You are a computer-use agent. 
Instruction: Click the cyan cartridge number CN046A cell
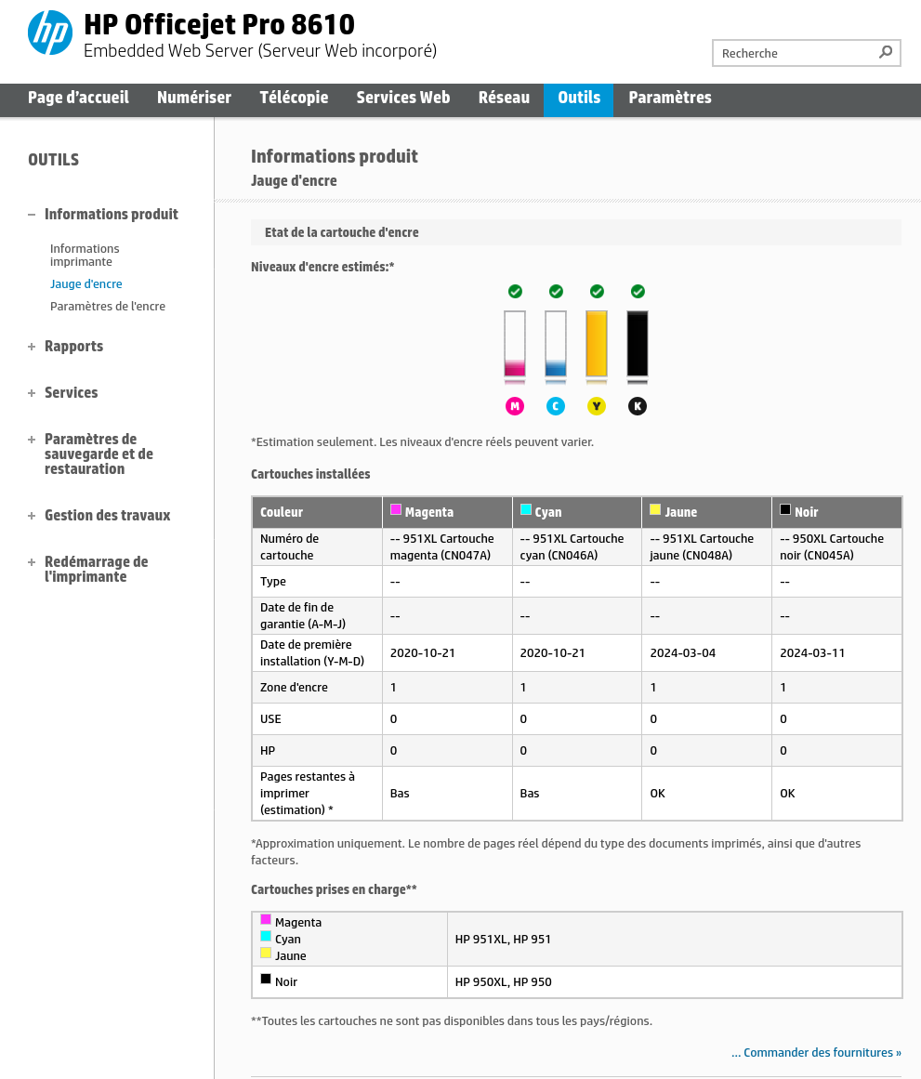pos(577,547)
